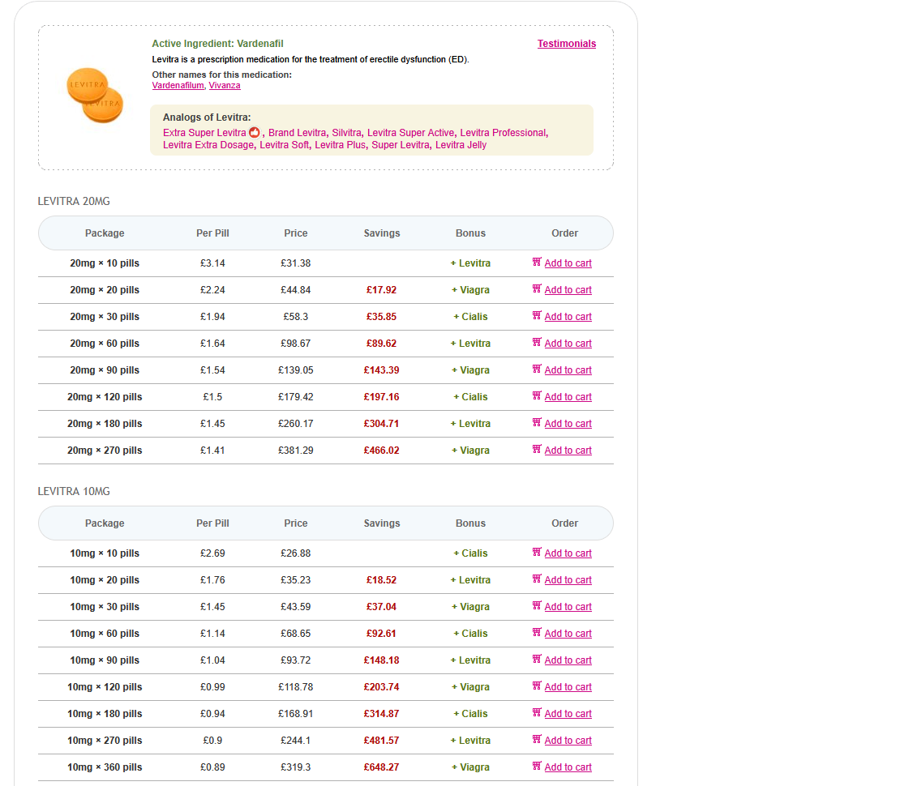The height and width of the screenshot is (786, 913).
Task: Add to cart link for 20mg × 30 pills
Action: pos(568,317)
